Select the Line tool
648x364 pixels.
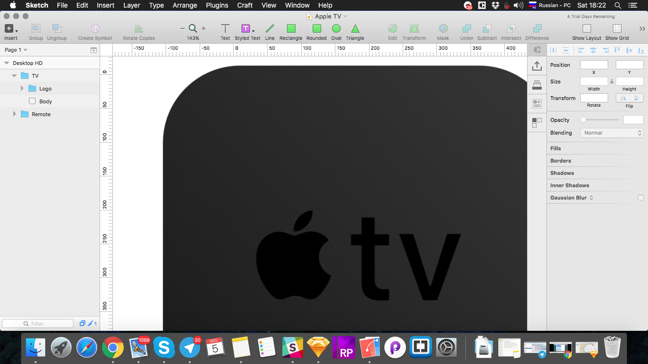269,29
